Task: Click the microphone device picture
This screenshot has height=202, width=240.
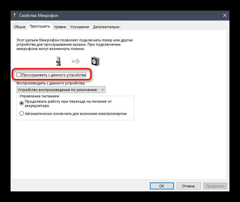Action: click(58, 61)
